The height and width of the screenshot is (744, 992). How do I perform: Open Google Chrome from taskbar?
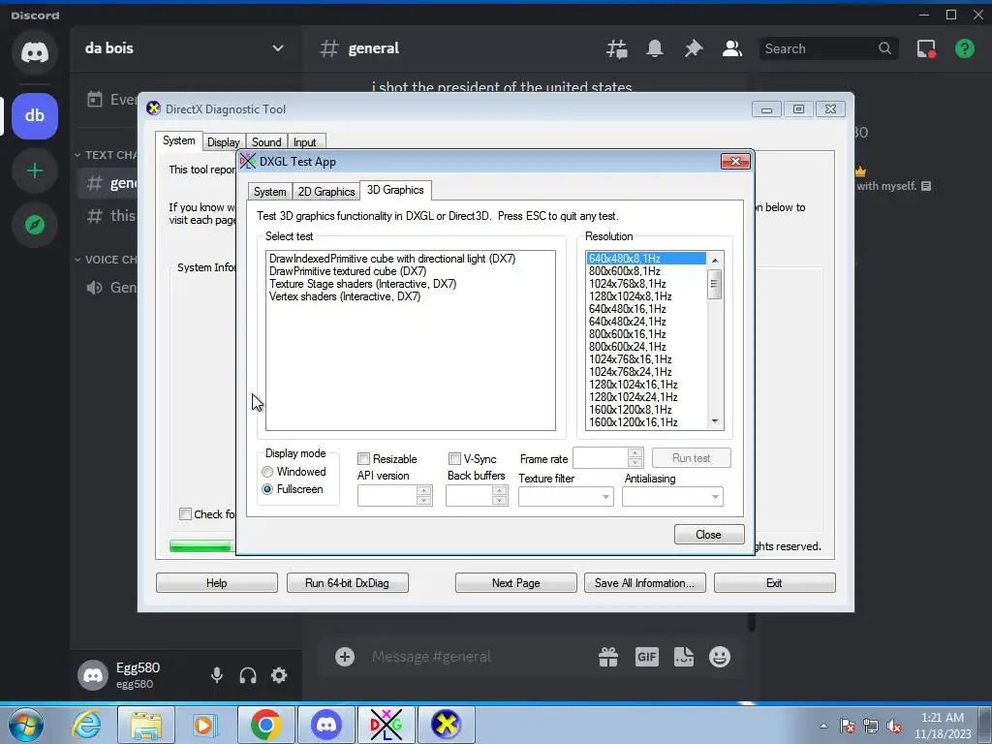265,725
